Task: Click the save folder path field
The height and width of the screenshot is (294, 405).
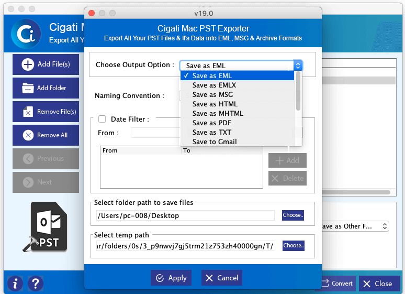Action: pyautogui.click(x=185, y=215)
